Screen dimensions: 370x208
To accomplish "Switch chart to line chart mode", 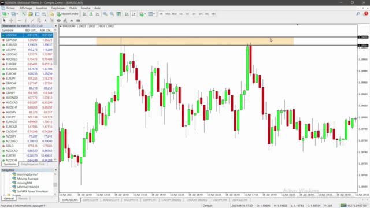I will click(98, 14).
